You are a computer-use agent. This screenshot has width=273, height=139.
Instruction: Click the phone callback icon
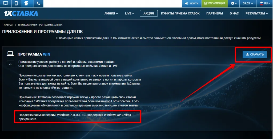[38, 3]
